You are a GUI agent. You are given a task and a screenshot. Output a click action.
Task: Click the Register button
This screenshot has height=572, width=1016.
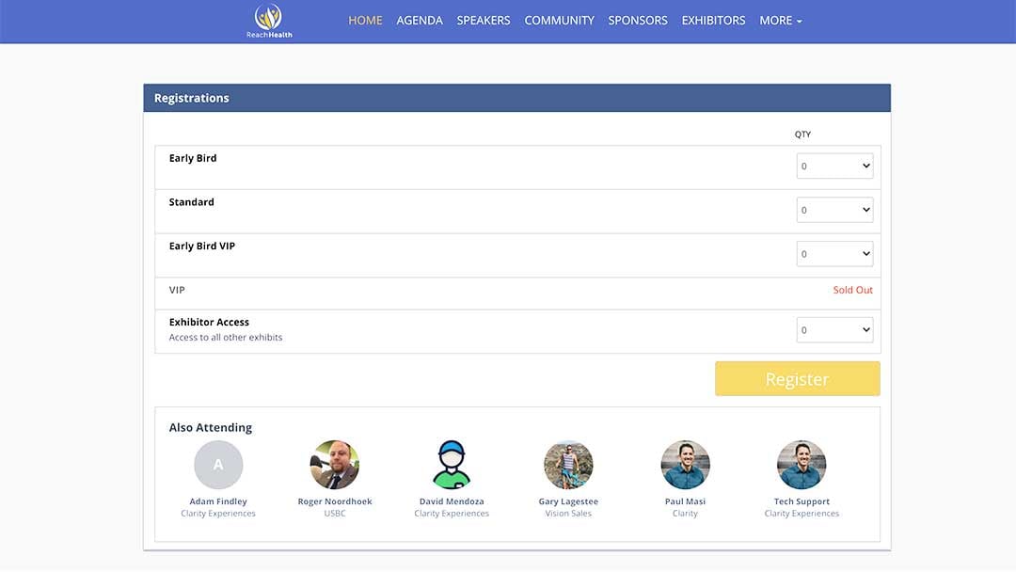click(797, 378)
